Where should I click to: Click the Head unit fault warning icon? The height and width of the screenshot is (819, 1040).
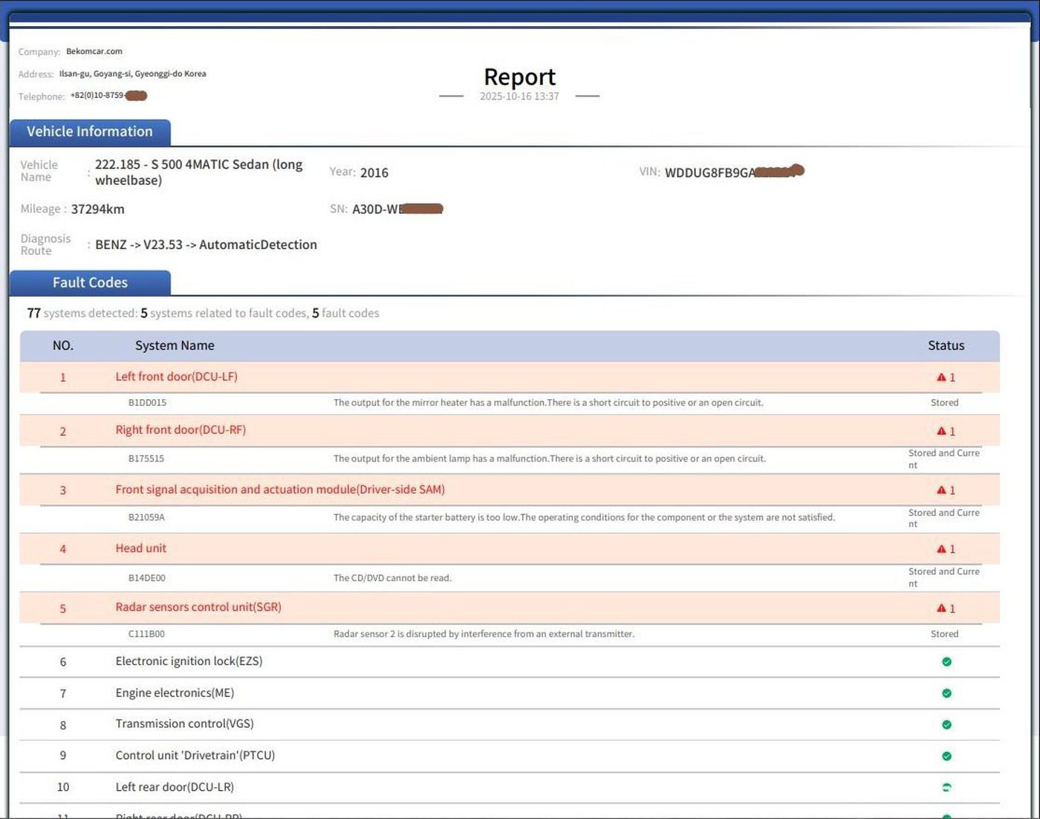tap(941, 549)
